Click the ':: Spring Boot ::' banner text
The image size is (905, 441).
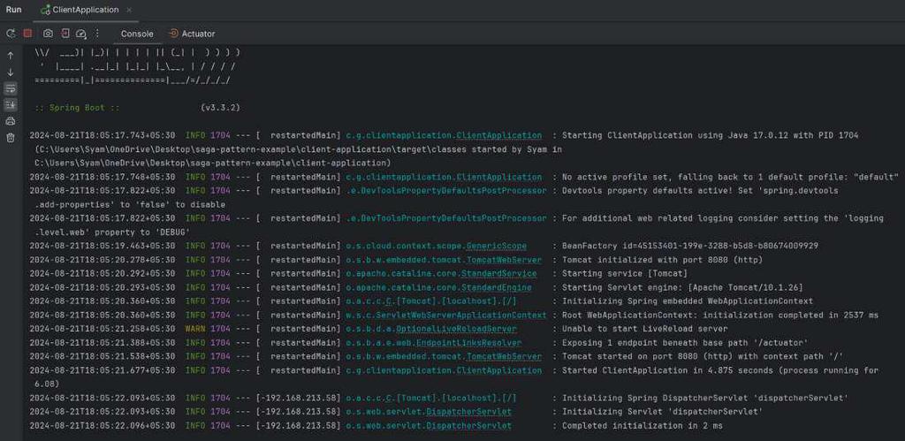pyautogui.click(x=78, y=107)
